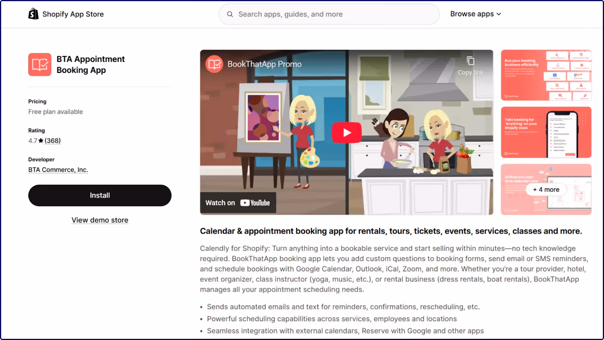Open the View demo store link
This screenshot has width=604, height=340.
point(100,220)
